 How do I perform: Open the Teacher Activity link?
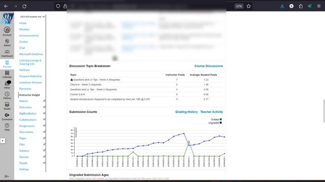pyautogui.click(x=212, y=112)
